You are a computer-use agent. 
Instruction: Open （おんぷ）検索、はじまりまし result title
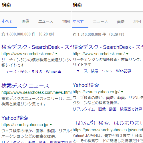point(109,123)
